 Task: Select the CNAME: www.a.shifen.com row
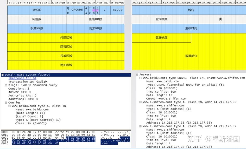(x=166, y=99)
